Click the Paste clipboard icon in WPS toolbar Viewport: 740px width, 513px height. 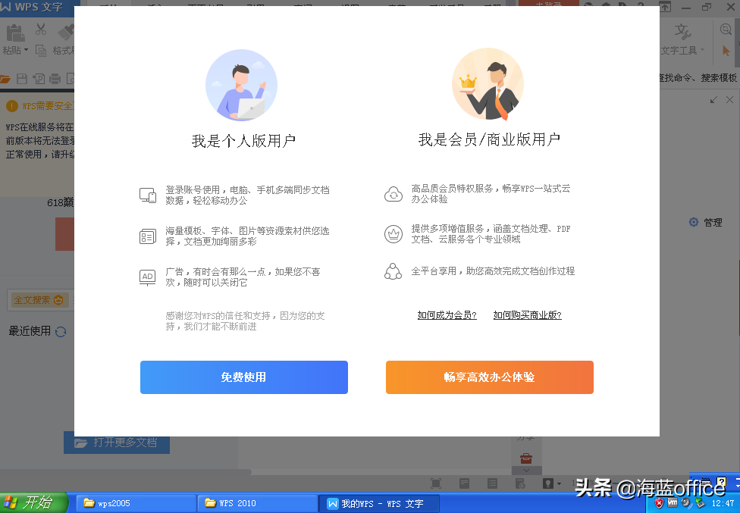point(15,33)
